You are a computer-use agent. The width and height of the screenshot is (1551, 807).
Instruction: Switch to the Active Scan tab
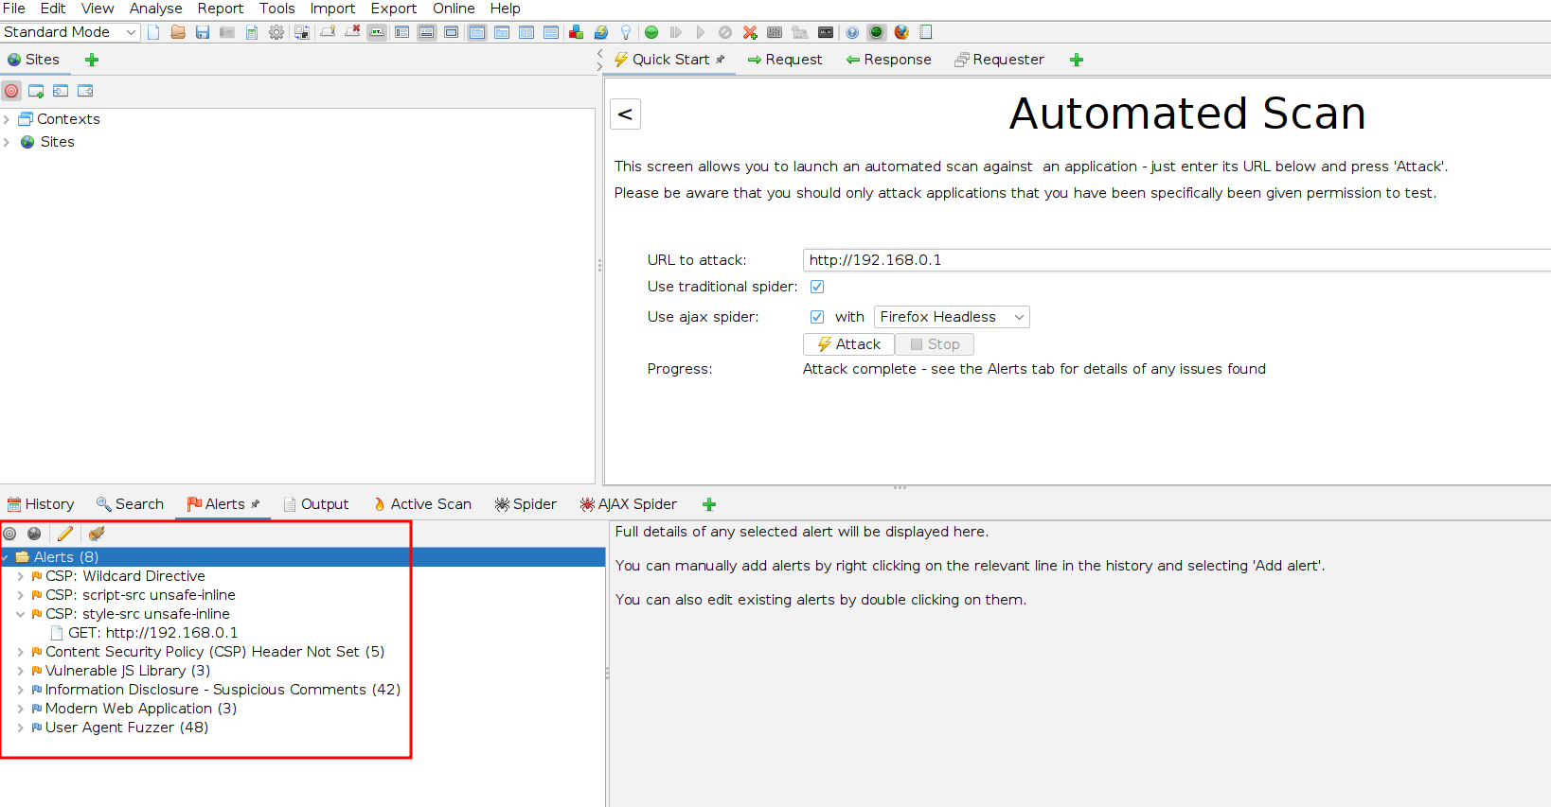(x=422, y=504)
